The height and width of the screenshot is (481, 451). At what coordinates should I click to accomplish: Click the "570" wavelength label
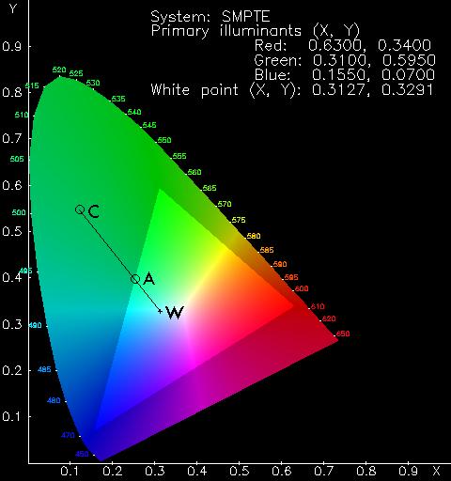[x=225, y=204]
